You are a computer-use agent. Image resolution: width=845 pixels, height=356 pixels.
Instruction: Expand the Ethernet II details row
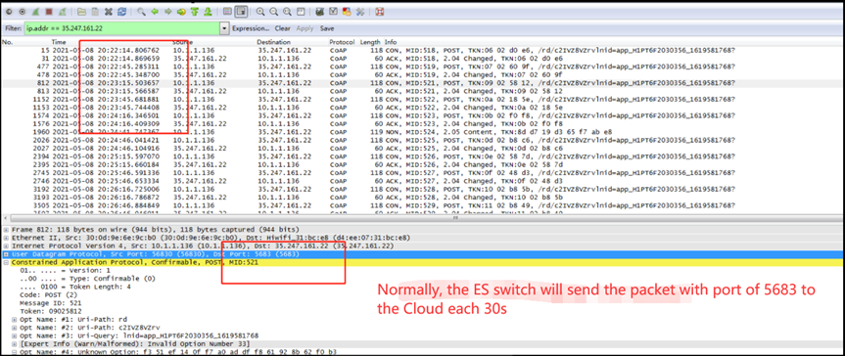pos(6,237)
